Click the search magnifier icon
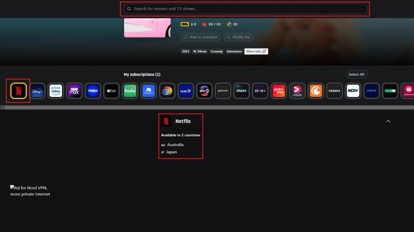The image size is (414, 232). click(x=129, y=9)
